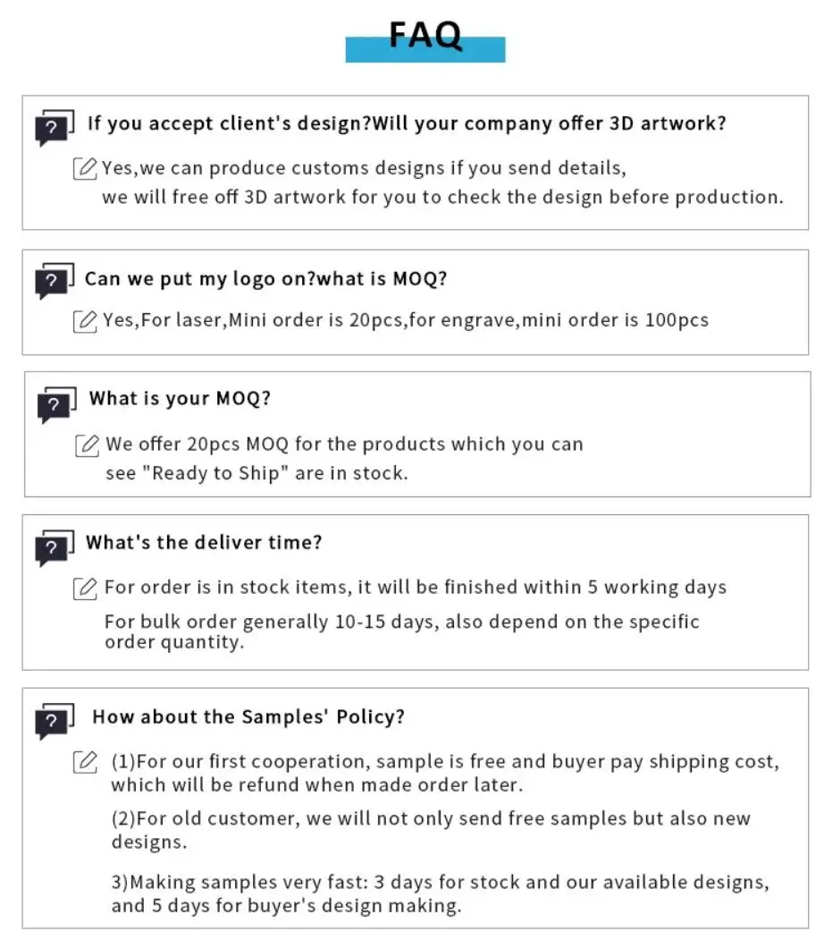Click question bubble icon beside Samples' Policy question
824x940 pixels.
click(x=54, y=721)
